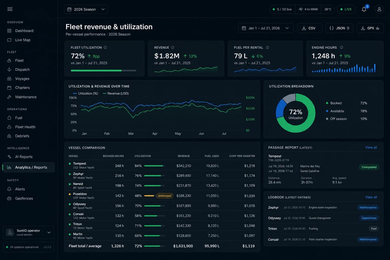390x260 pixels.
Task: Click the Alerts bell icon in sidebar
Action: [x=9, y=189]
